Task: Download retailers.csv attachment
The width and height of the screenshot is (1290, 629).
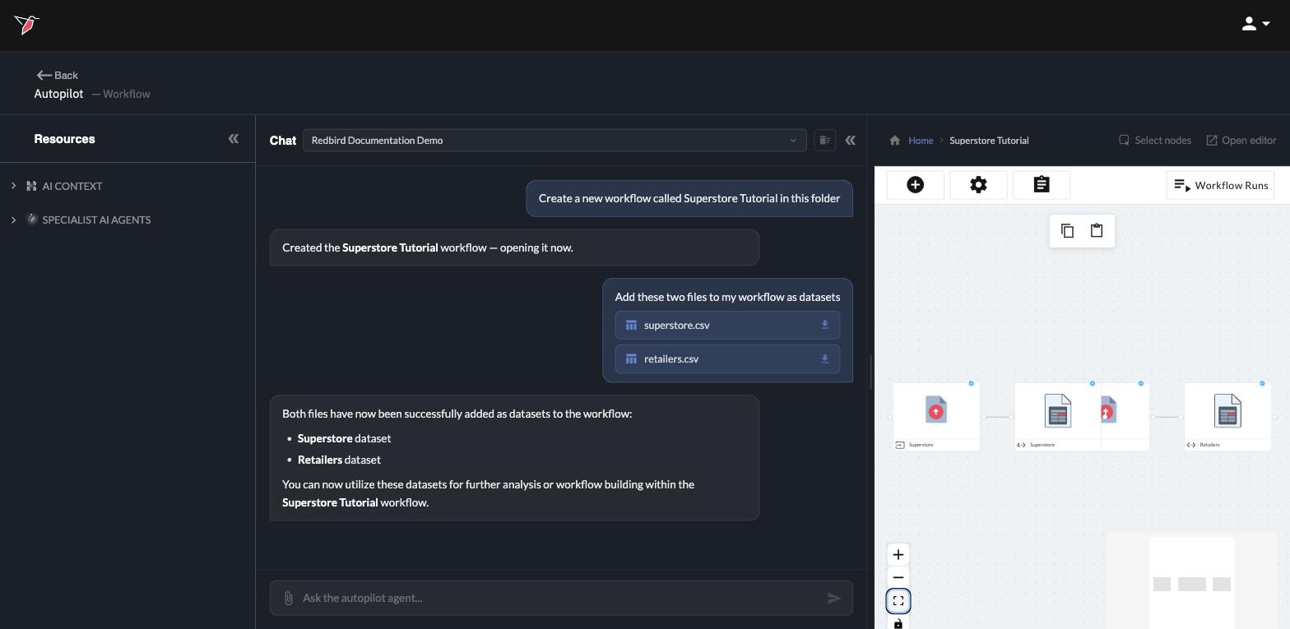Action: click(x=824, y=358)
